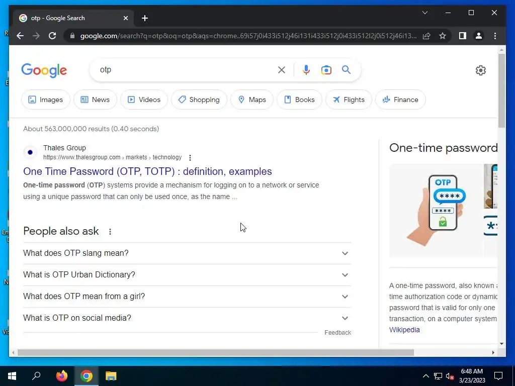The width and height of the screenshot is (515, 386).
Task: Open the Thales Group result options dots
Action: (x=190, y=157)
